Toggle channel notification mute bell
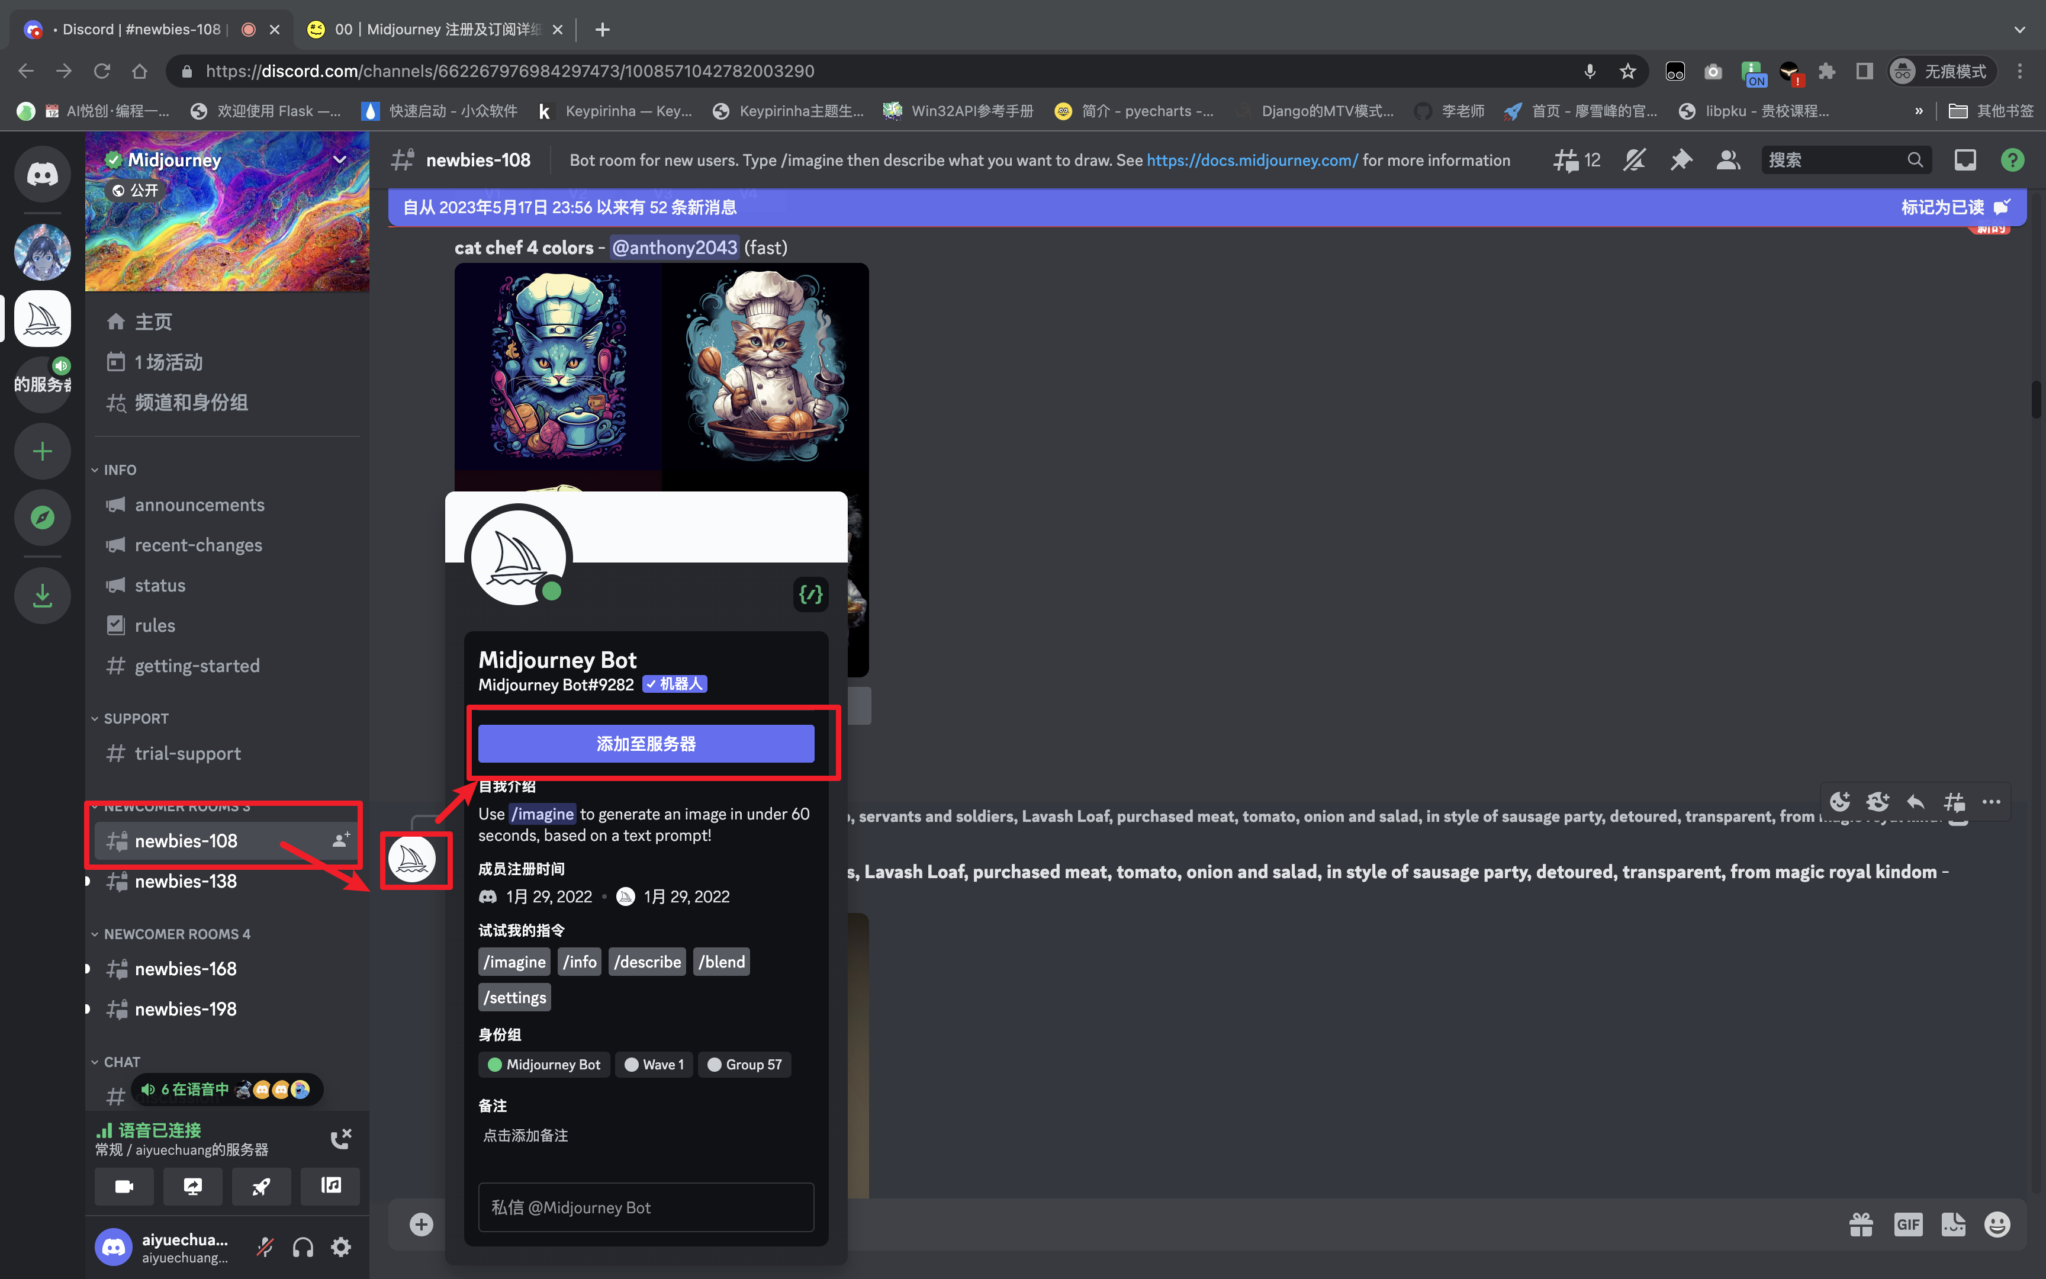This screenshot has height=1279, width=2046. click(x=1633, y=160)
